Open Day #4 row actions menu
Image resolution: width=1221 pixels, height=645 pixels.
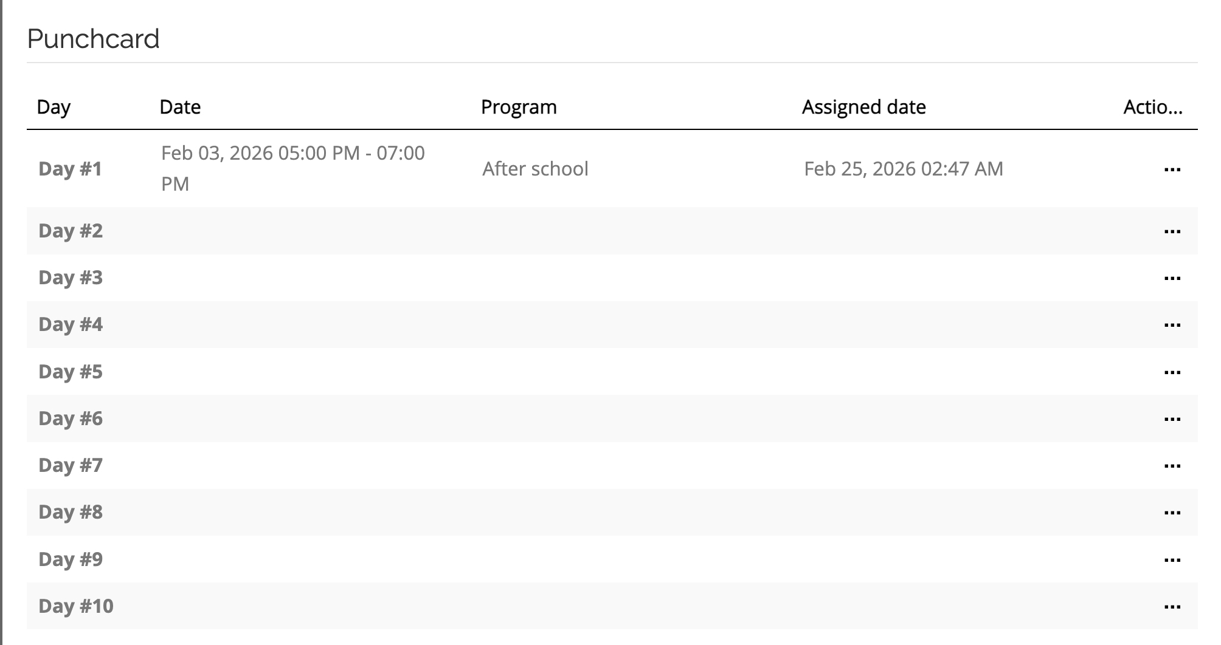[1172, 325]
